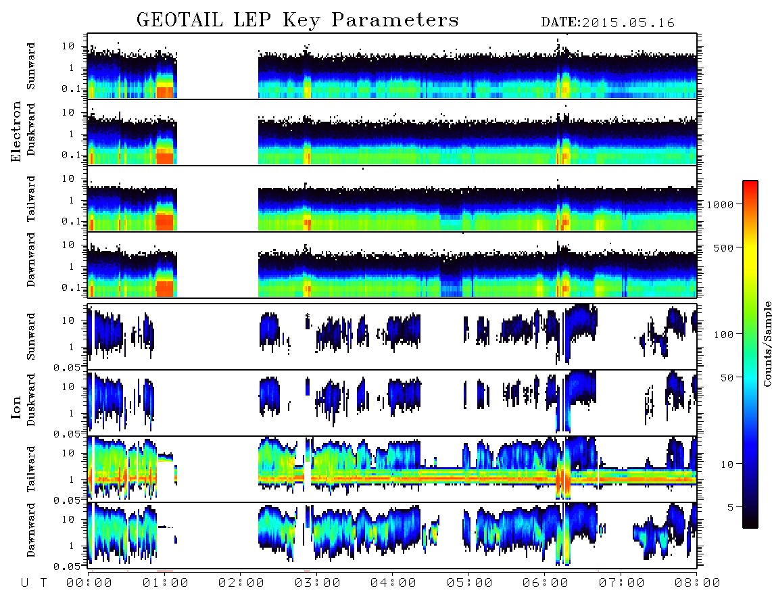This screenshot has height=595, width=772.
Task: Click the Electron Sunward spectrogram panel
Action: click(x=392, y=66)
